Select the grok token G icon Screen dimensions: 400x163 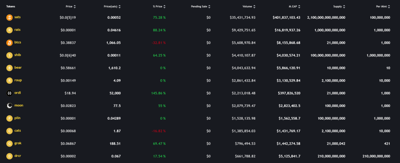9,144
